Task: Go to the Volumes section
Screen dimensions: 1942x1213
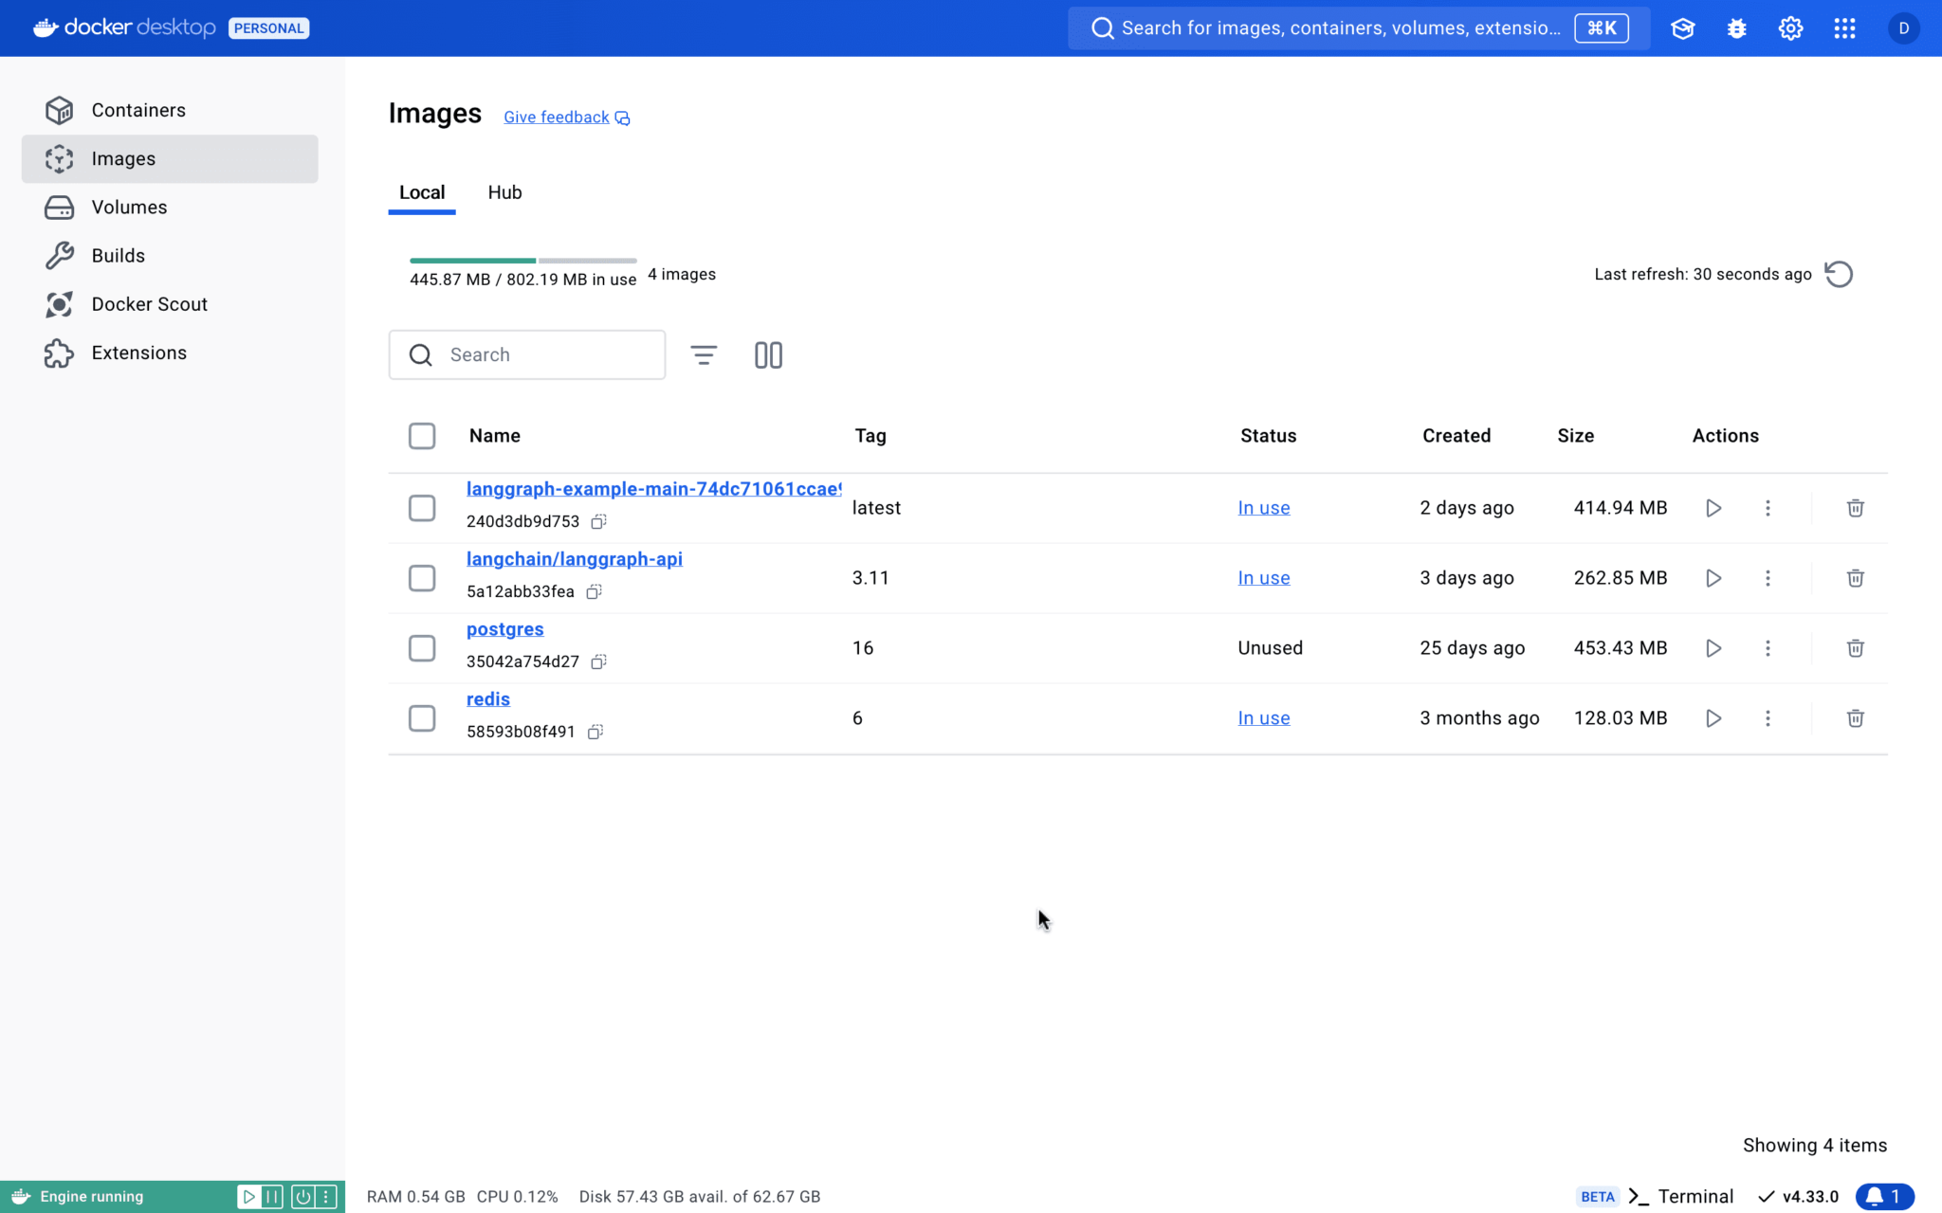Action: 129,208
